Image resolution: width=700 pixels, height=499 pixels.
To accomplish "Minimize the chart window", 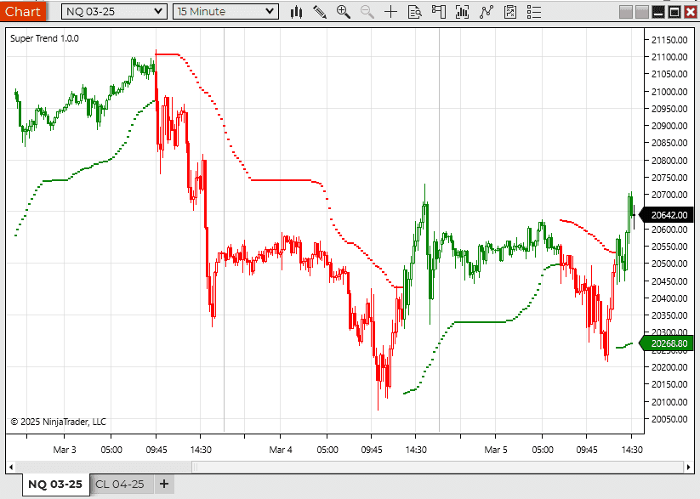I will coord(658,12).
